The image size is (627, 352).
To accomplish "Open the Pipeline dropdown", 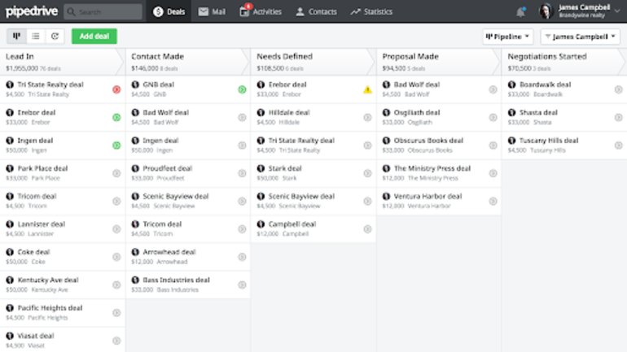I will (507, 37).
